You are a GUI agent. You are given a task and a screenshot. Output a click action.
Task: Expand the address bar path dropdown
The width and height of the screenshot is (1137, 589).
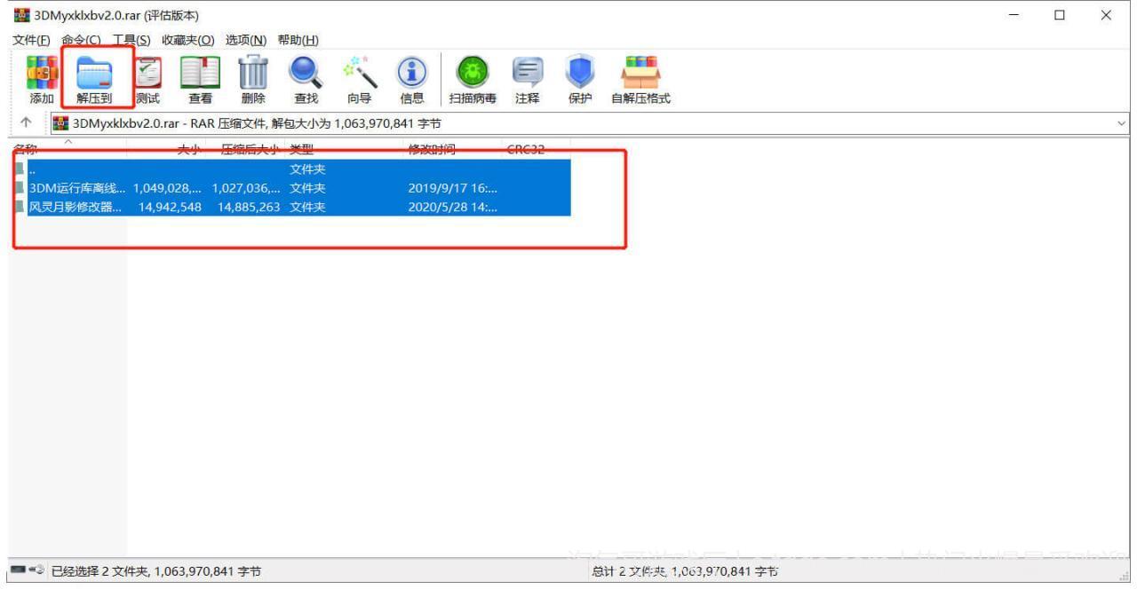pos(1121,123)
